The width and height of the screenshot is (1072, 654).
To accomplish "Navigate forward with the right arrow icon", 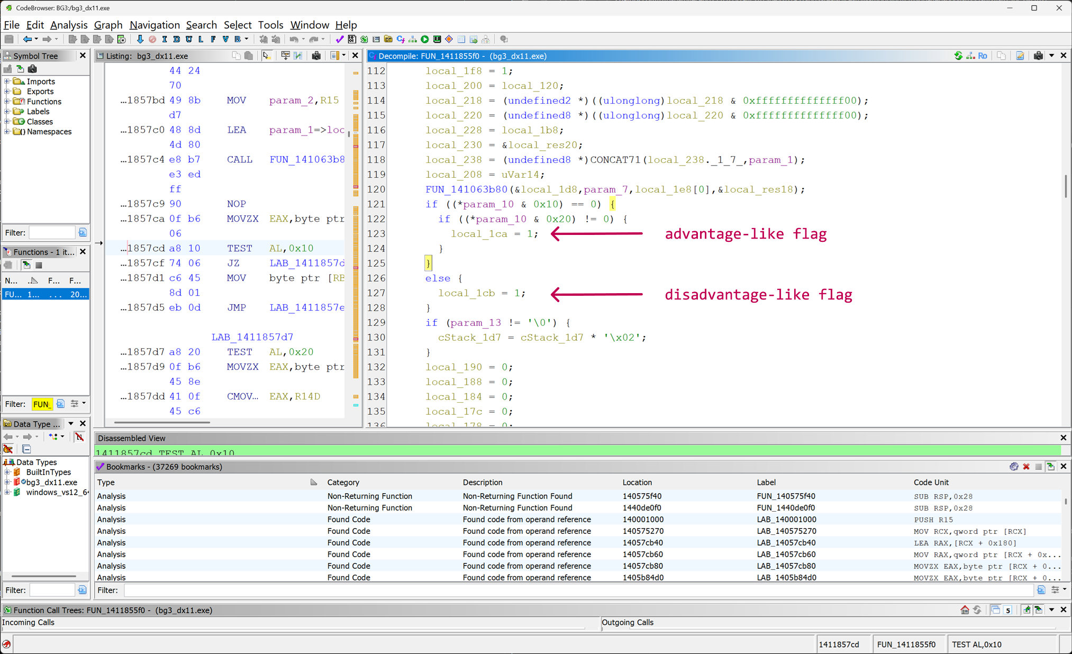I will [x=47, y=39].
